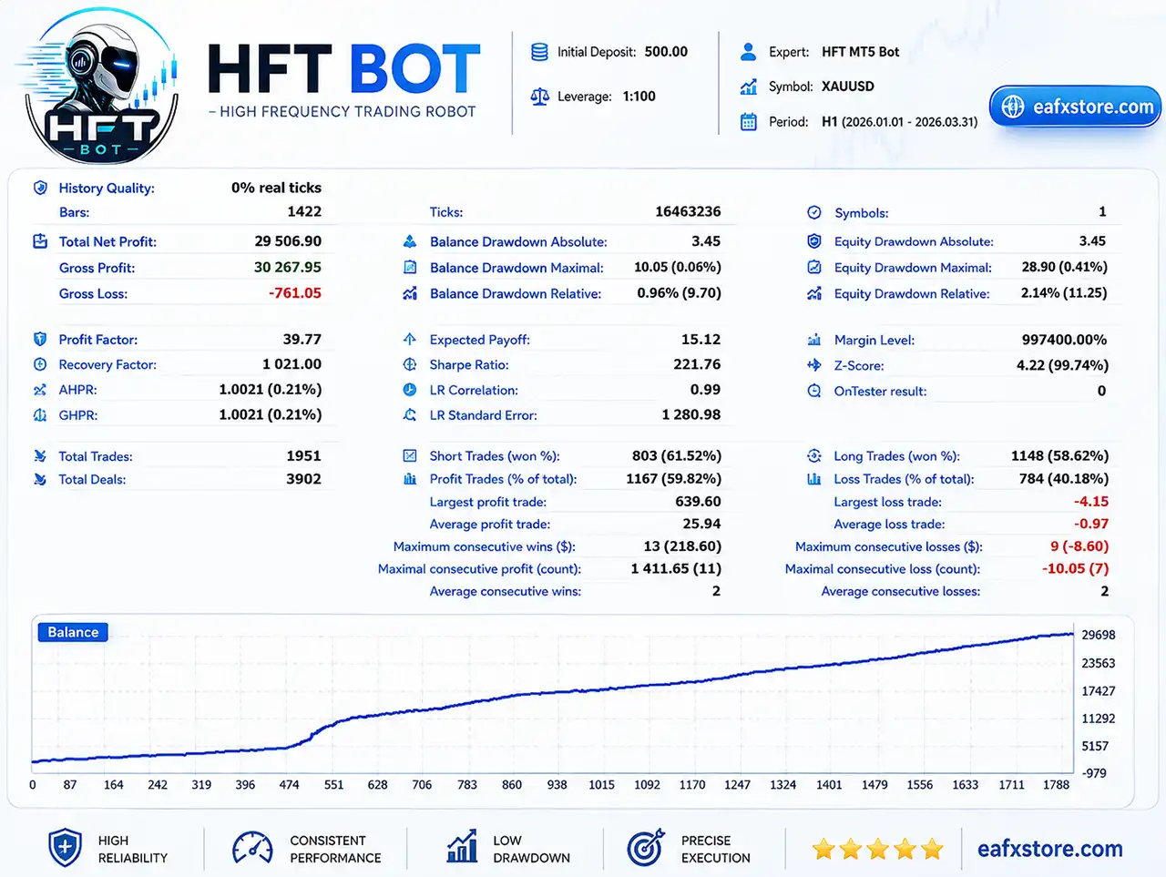This screenshot has height=877, width=1166.
Task: Click the Total Deals value 3902
Action: point(303,479)
